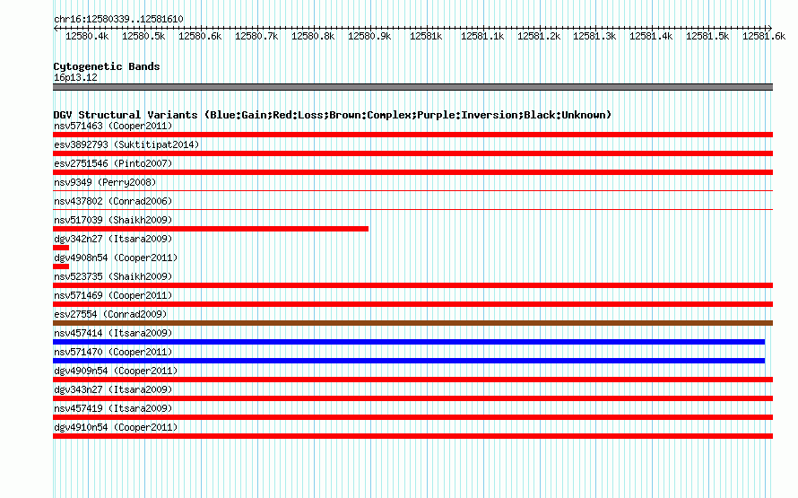
Task: Click red bar under dgv4909n54
Action: [412, 380]
